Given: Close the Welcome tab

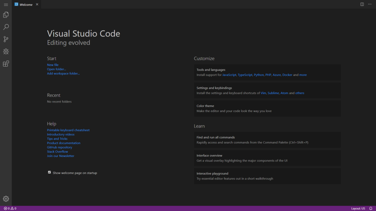Looking at the screenshot, I should click(x=37, y=5).
